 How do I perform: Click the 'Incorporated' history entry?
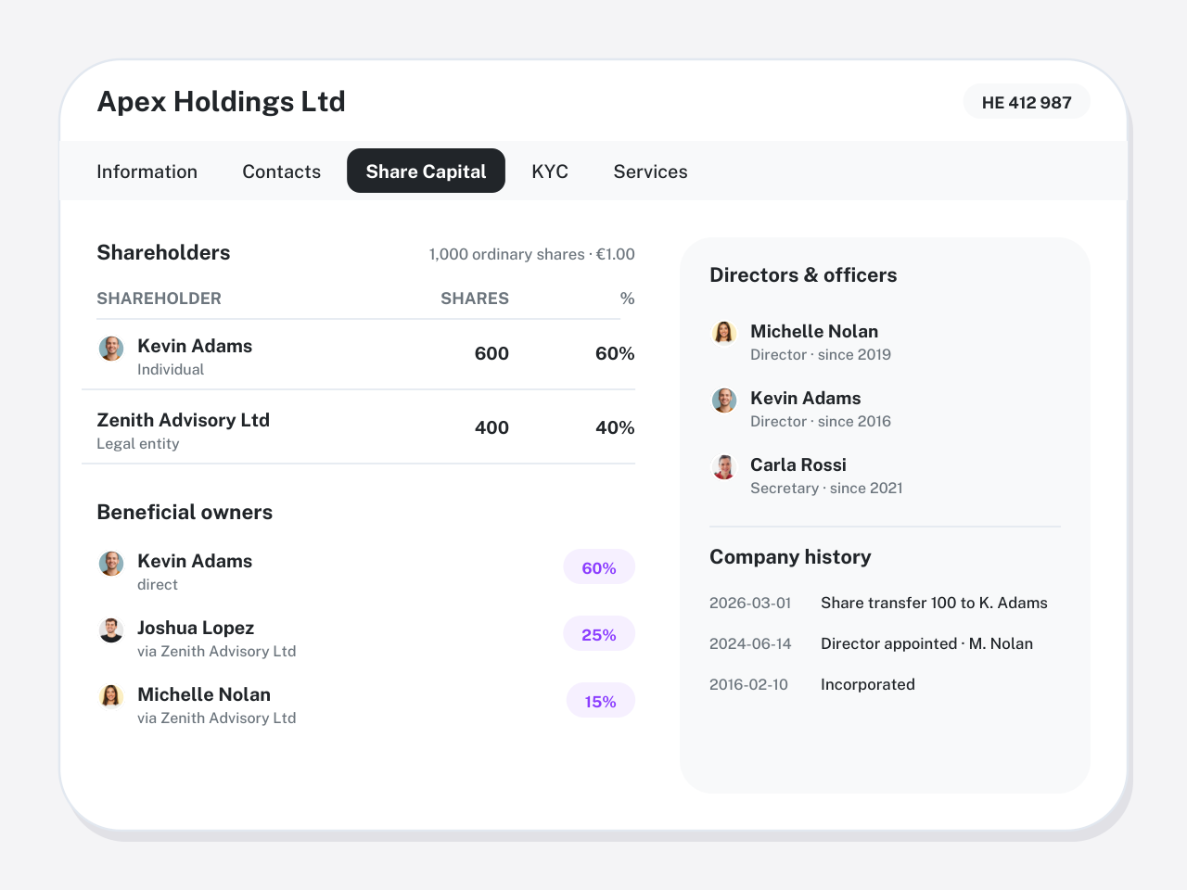868,684
